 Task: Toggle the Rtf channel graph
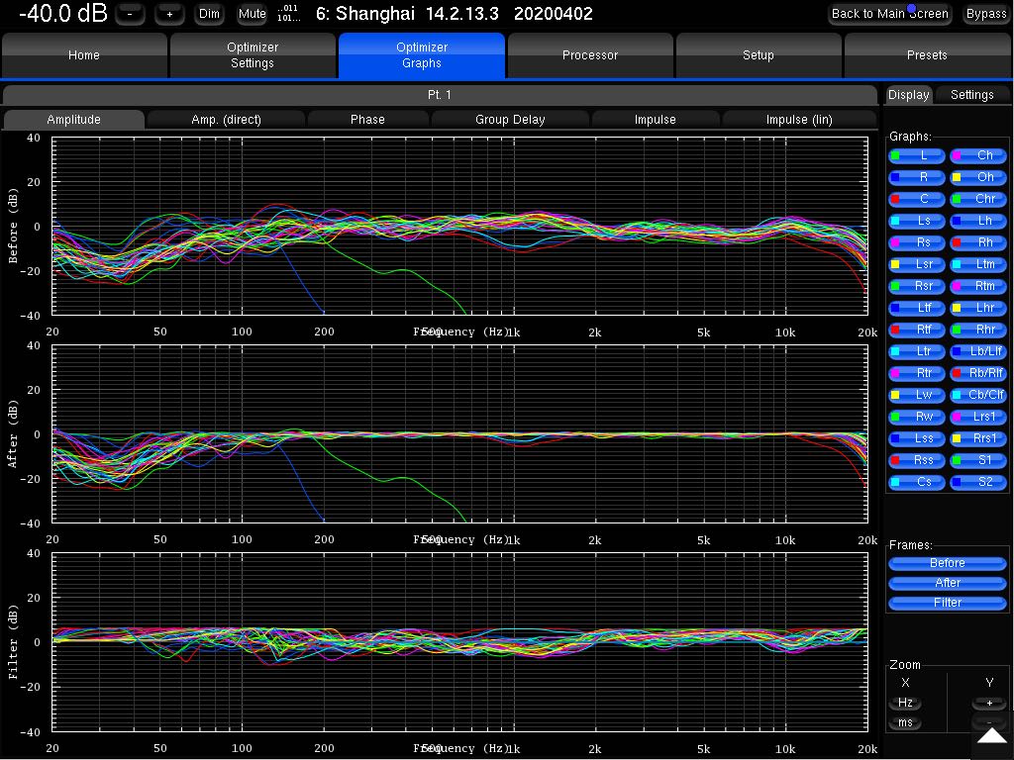[x=917, y=330]
